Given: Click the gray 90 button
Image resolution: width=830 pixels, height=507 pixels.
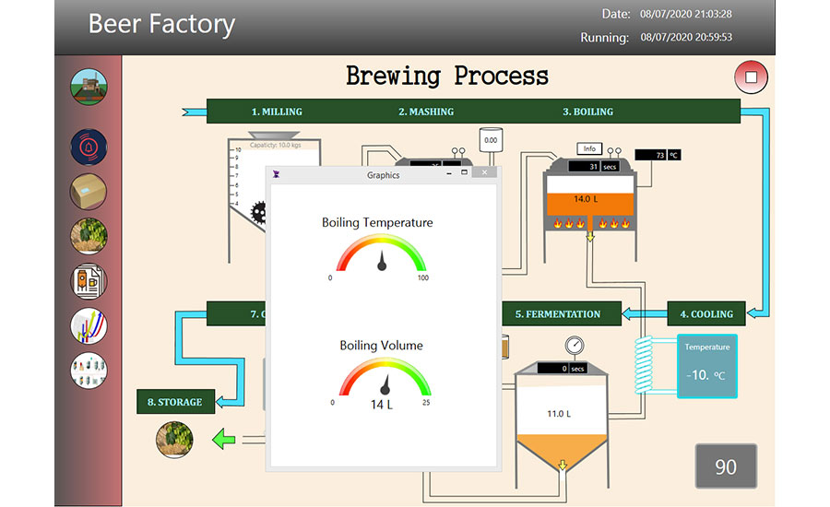Looking at the screenshot, I should click(x=726, y=466).
